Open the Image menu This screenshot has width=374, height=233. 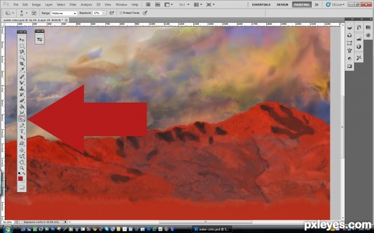[36, 4]
